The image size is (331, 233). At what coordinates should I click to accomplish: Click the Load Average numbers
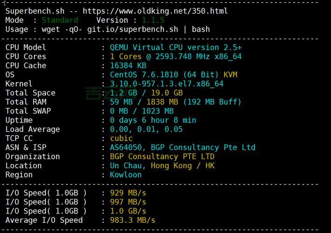[146, 129]
